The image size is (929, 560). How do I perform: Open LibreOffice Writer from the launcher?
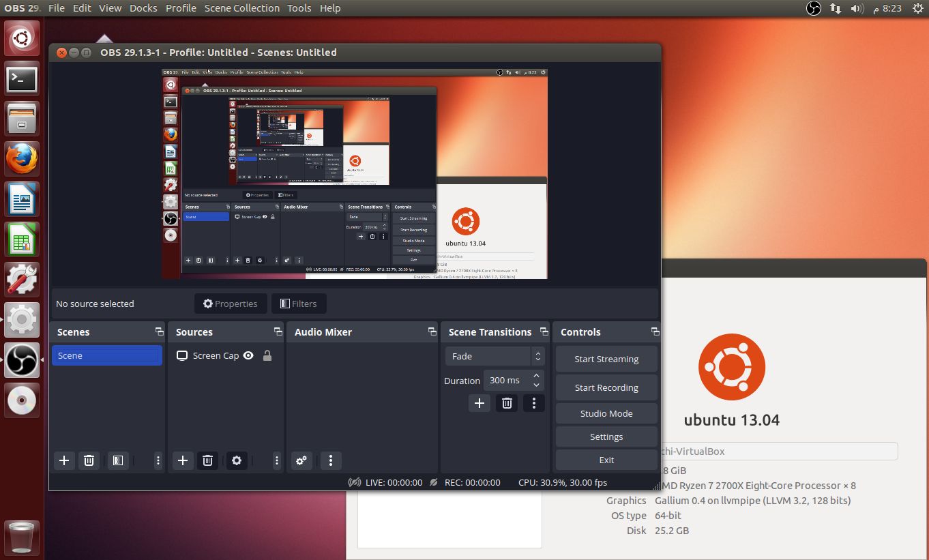point(22,199)
